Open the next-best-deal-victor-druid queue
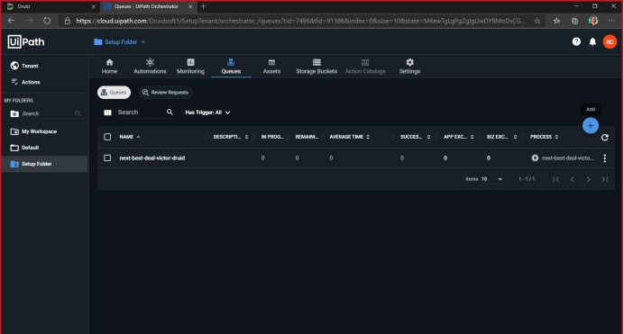 click(152, 158)
